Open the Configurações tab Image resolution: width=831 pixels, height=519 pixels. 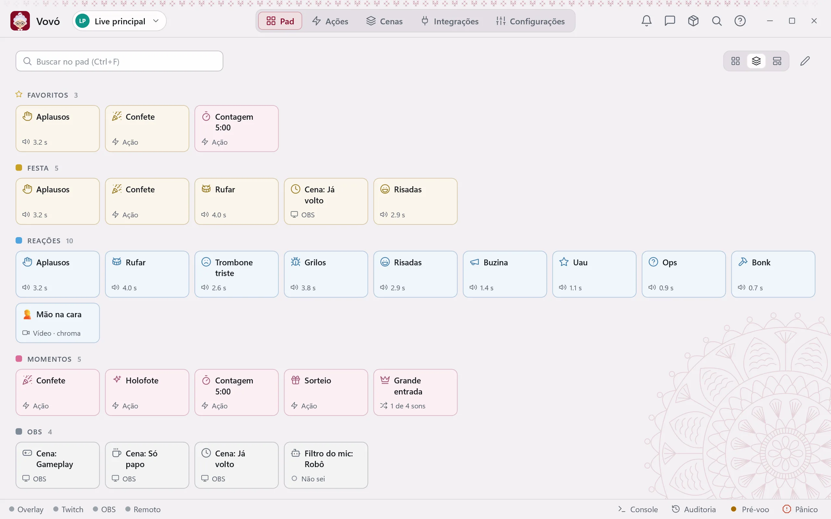click(530, 21)
